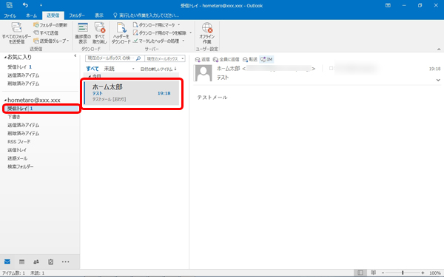The width and height of the screenshot is (444, 277).
Task: Collapse the hometaro@xxx.xxx account tree
Action: point(5,100)
